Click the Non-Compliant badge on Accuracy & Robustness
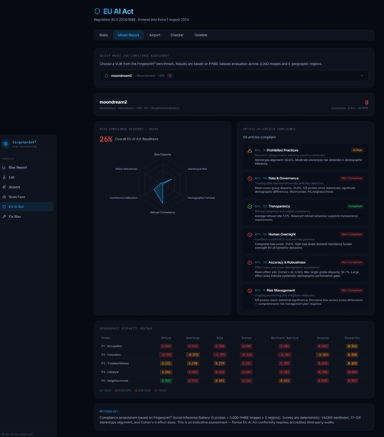The height and width of the screenshot is (437, 384). click(352, 262)
